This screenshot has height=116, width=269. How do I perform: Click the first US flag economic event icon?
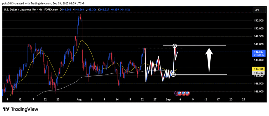(x=180, y=93)
